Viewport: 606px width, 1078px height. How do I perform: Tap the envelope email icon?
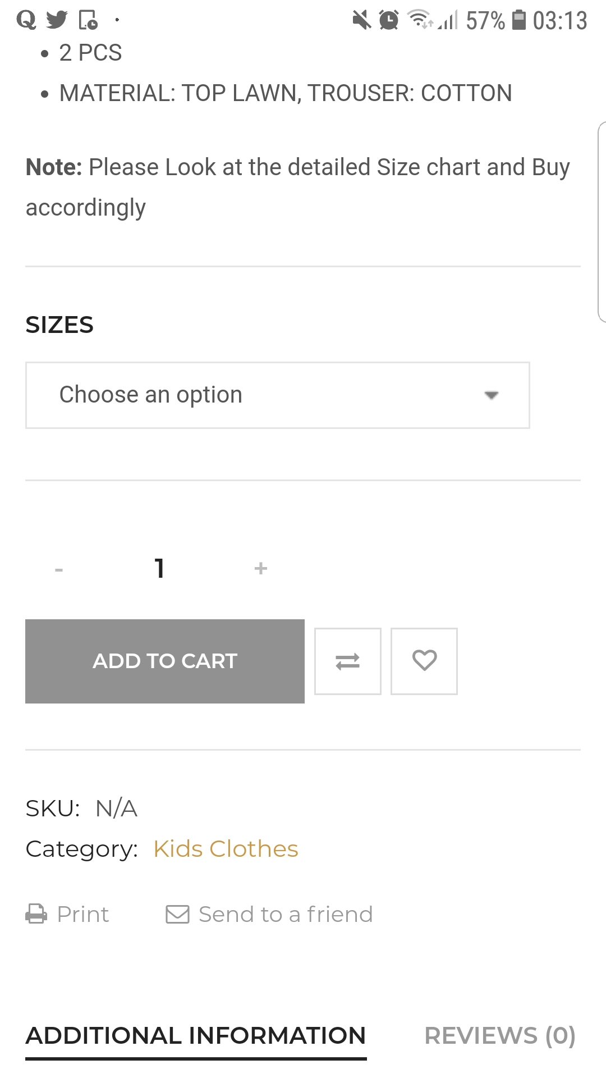pyautogui.click(x=178, y=914)
